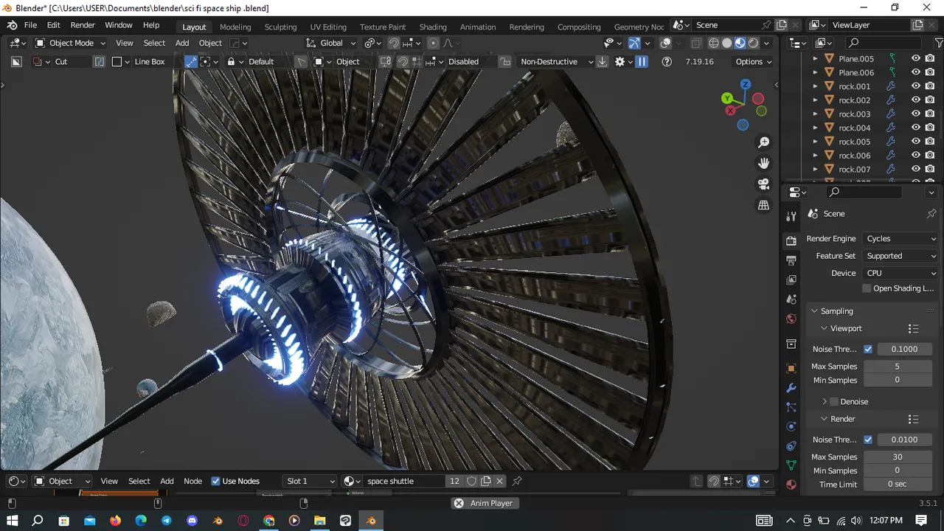Switch to material preview shading
Screen dimensions: 944x531
(740, 43)
